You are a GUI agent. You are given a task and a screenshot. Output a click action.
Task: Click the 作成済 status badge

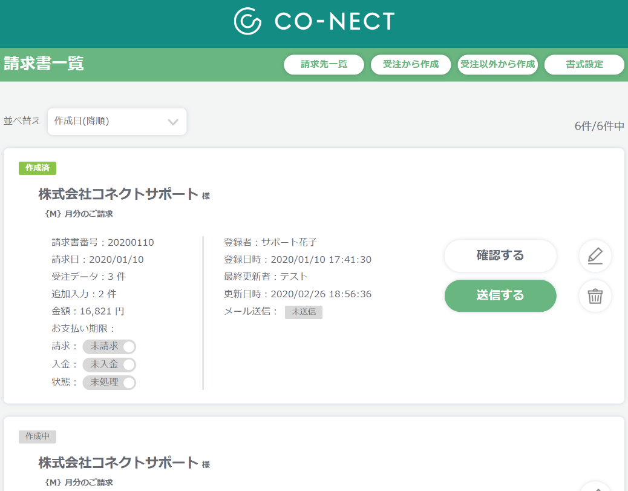pos(38,168)
